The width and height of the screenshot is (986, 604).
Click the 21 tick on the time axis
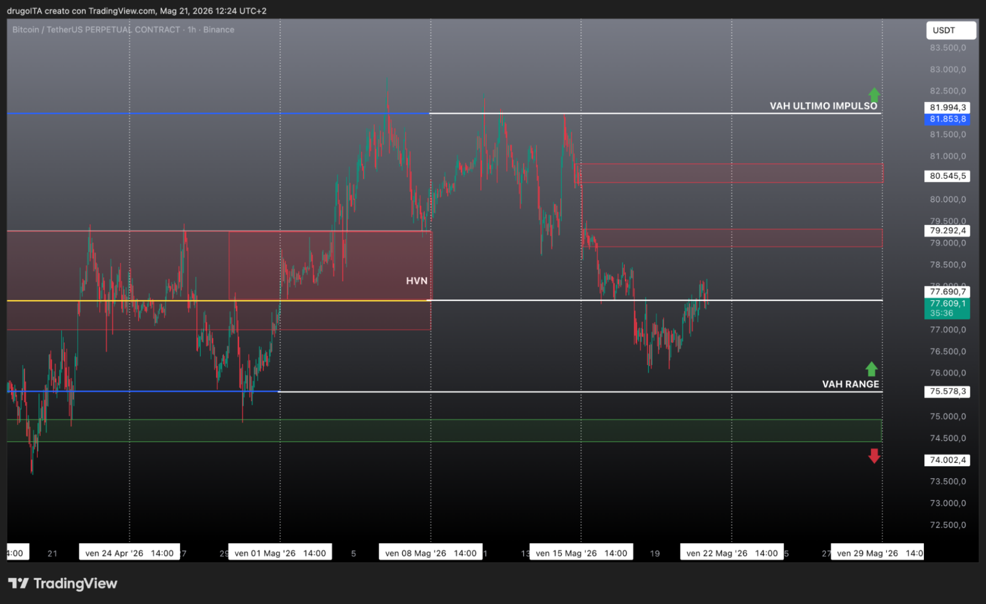pos(52,553)
